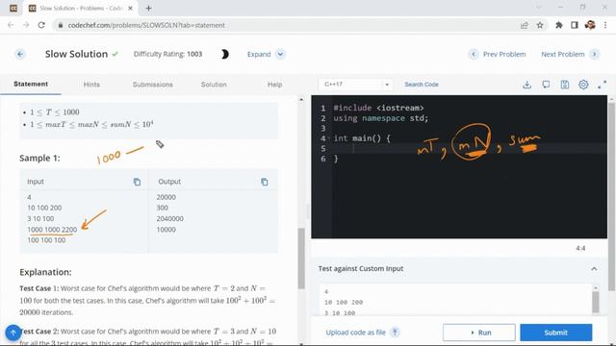The width and height of the screenshot is (616, 346).
Task: Click the scroll-up arrow of statement panel
Action: coord(301,100)
